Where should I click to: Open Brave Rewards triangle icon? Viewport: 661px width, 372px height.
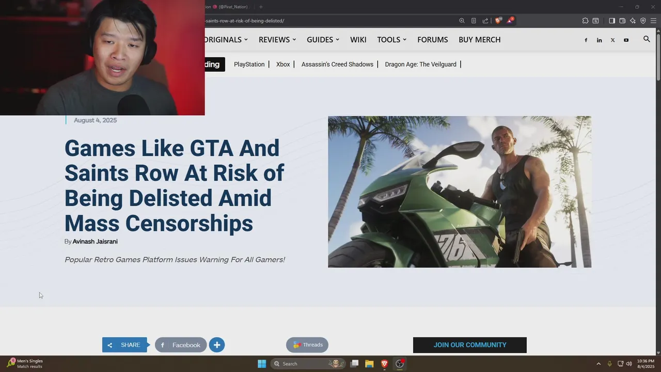pos(510,21)
